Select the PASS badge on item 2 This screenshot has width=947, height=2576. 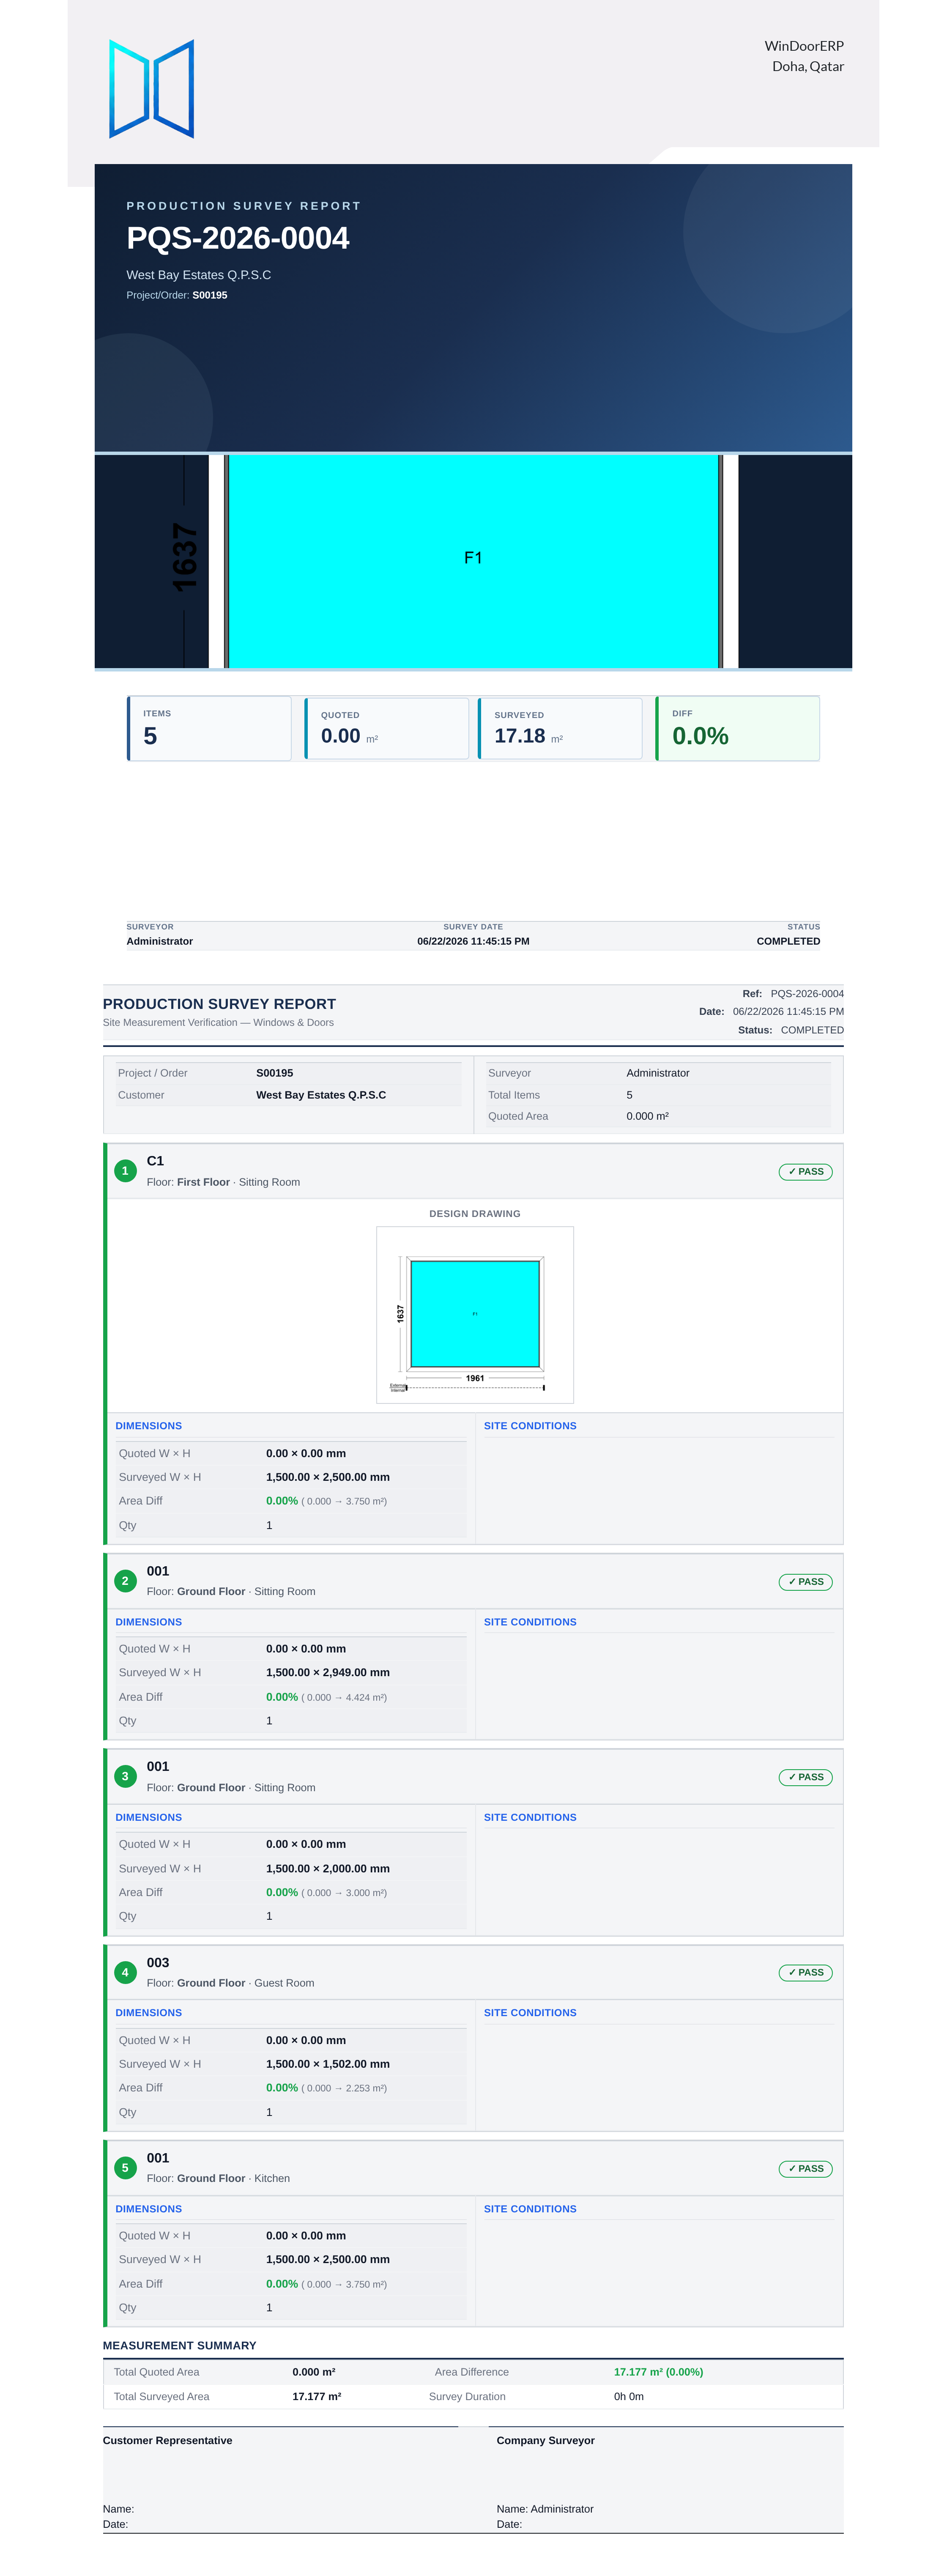(805, 1582)
